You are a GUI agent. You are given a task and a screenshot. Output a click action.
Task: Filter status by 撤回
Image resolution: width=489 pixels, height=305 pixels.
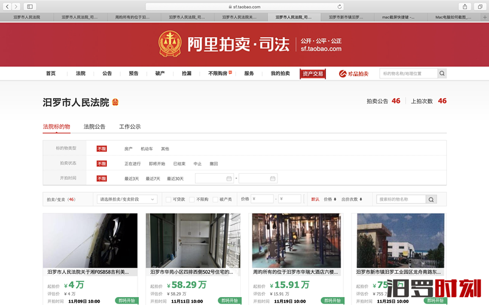(213, 163)
